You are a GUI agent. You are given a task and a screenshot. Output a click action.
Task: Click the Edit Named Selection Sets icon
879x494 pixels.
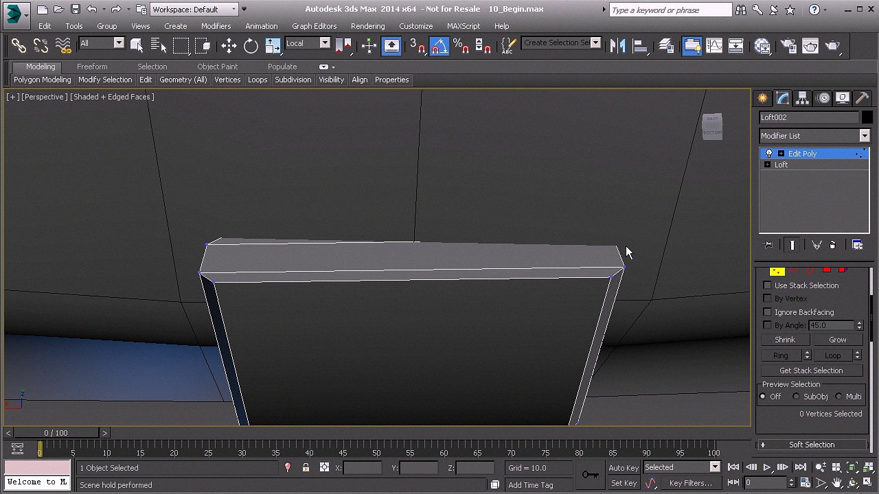pyautogui.click(x=508, y=46)
